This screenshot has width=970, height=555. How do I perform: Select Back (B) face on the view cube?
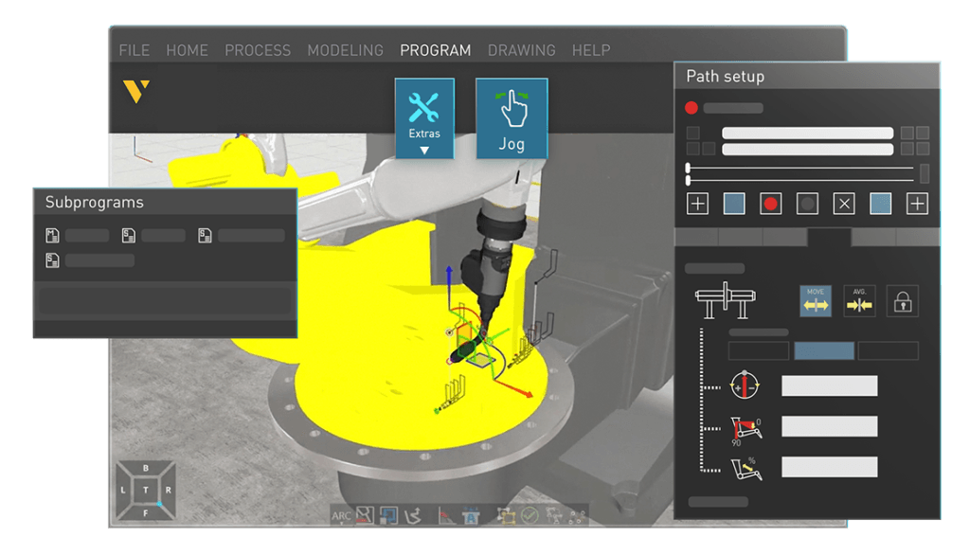[x=145, y=469]
